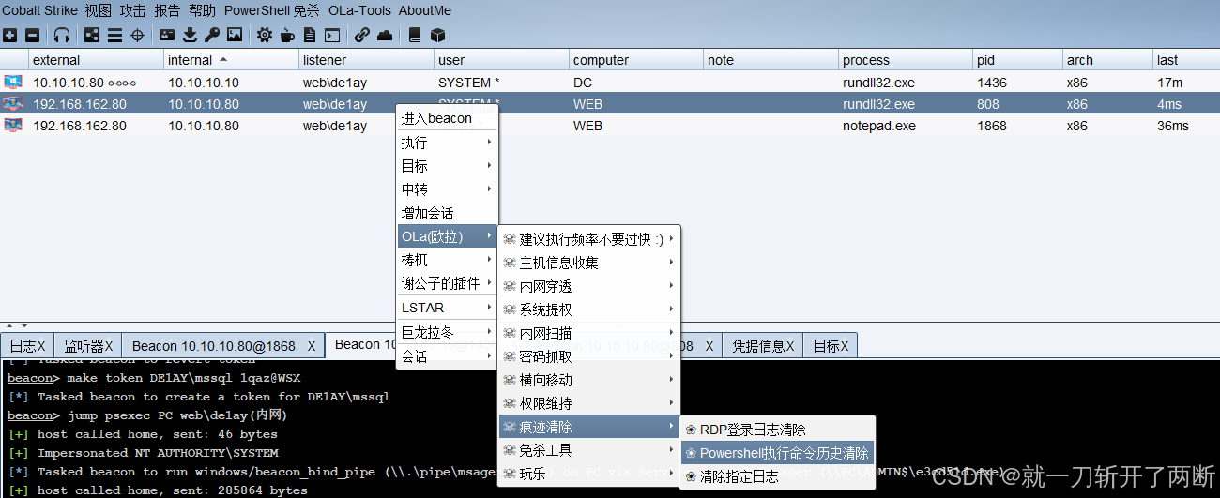The height and width of the screenshot is (498, 1220).
Task: Click the cube About icon
Action: point(437,35)
